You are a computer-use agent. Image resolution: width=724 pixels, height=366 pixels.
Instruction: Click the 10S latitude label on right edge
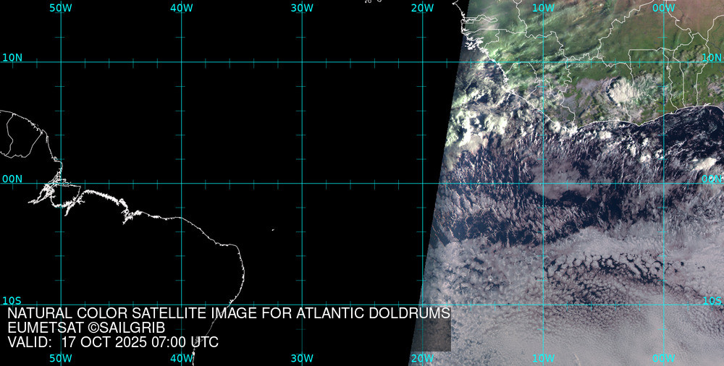pyautogui.click(x=712, y=300)
